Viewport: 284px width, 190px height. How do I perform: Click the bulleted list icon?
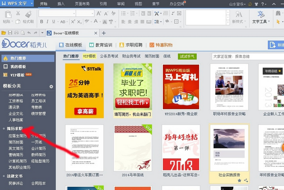[x=124, y=13]
